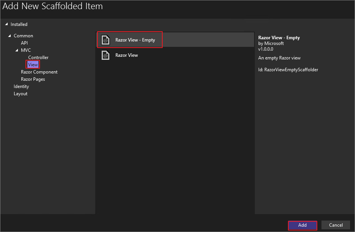Select the Common category label
Viewport: 355px width, 232px height.
tap(23, 36)
